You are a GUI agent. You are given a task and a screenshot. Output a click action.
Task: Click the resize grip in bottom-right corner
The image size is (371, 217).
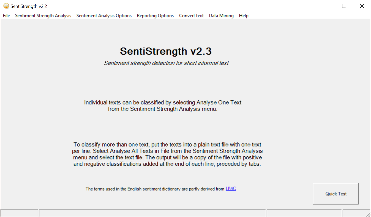tap(368, 214)
